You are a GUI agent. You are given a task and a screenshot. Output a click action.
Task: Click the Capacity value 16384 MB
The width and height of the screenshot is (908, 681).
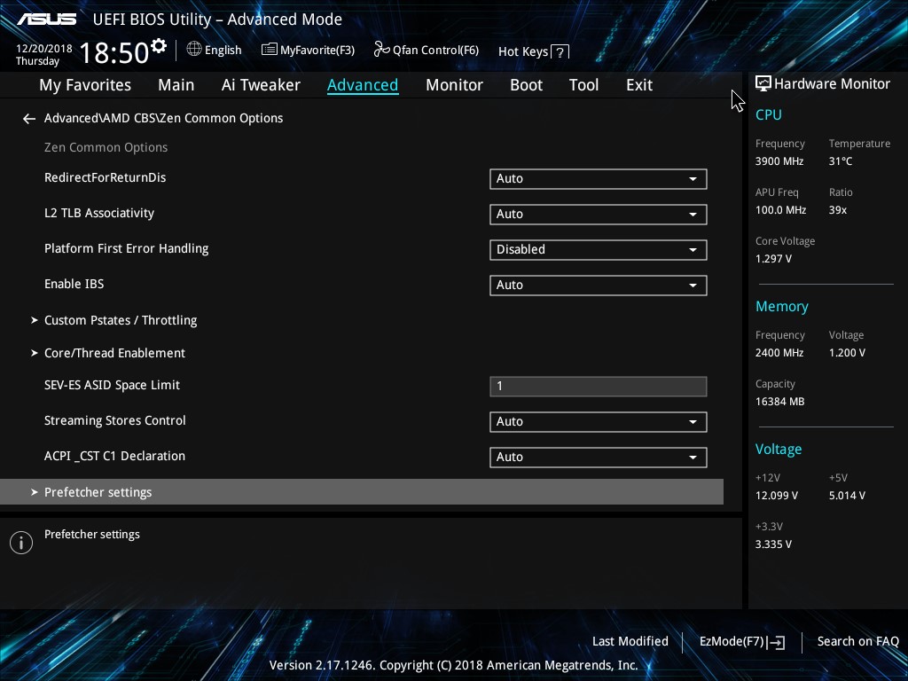coord(779,402)
